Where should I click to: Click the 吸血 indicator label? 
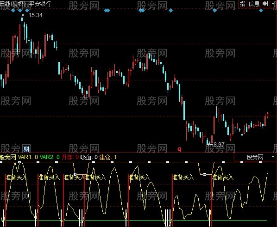(89, 157)
